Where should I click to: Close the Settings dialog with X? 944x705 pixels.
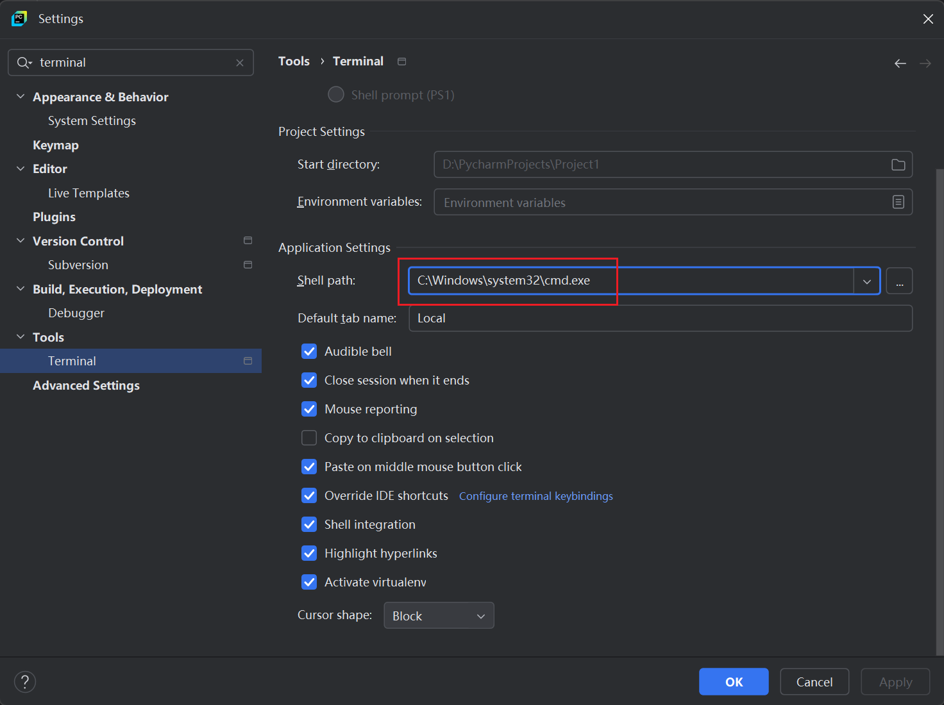click(x=928, y=19)
